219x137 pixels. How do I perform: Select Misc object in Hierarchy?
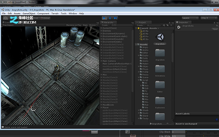click(105, 75)
